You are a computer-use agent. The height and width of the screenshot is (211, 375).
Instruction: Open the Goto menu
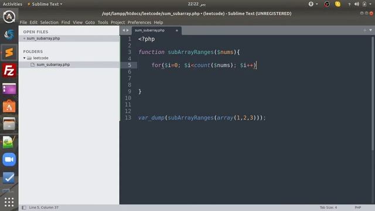(90, 22)
